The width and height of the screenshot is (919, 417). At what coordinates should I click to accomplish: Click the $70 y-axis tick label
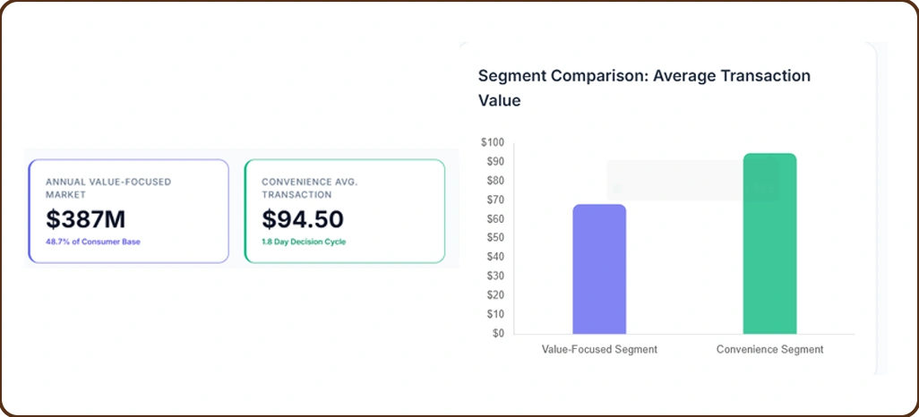click(x=494, y=200)
